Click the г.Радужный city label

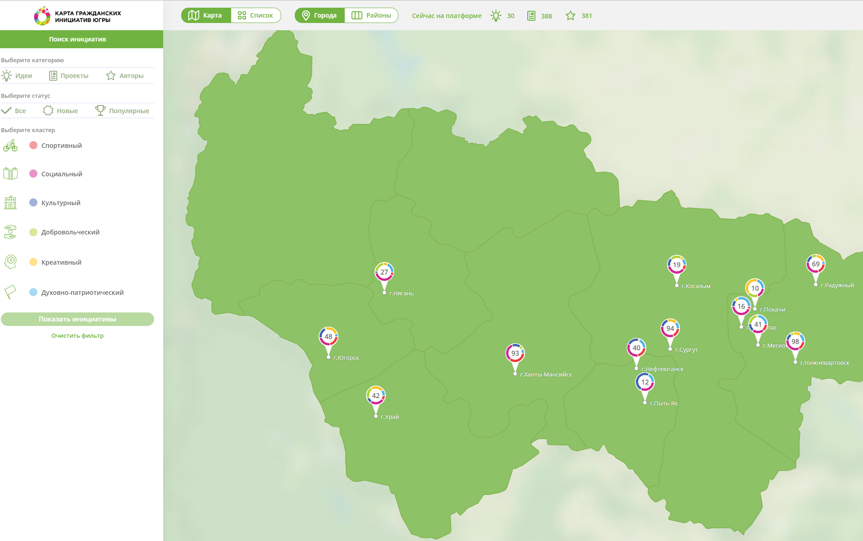coord(837,285)
